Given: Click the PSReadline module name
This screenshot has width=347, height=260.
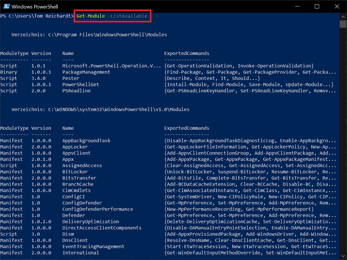Looking at the screenshot, I should point(76,91).
